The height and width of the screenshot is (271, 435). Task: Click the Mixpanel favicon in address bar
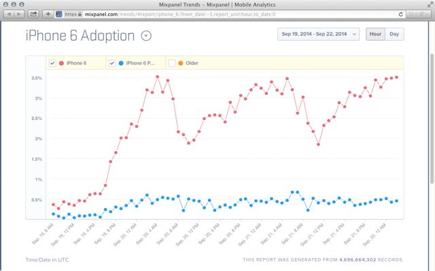(59, 14)
